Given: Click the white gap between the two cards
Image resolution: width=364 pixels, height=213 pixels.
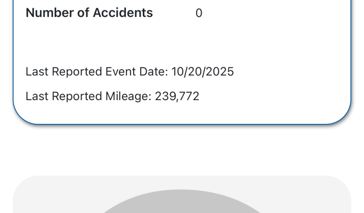Looking at the screenshot, I should coord(182,151).
